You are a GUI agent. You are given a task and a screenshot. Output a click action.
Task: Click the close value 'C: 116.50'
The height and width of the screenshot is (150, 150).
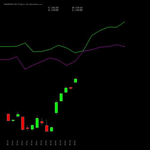point(53,8)
